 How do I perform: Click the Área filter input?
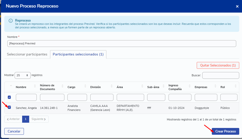click(x=130, y=97)
